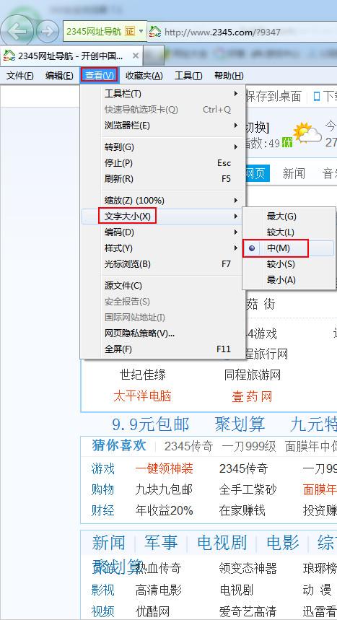Select text size 最小(A)
This screenshot has width=337, height=620.
point(289,280)
